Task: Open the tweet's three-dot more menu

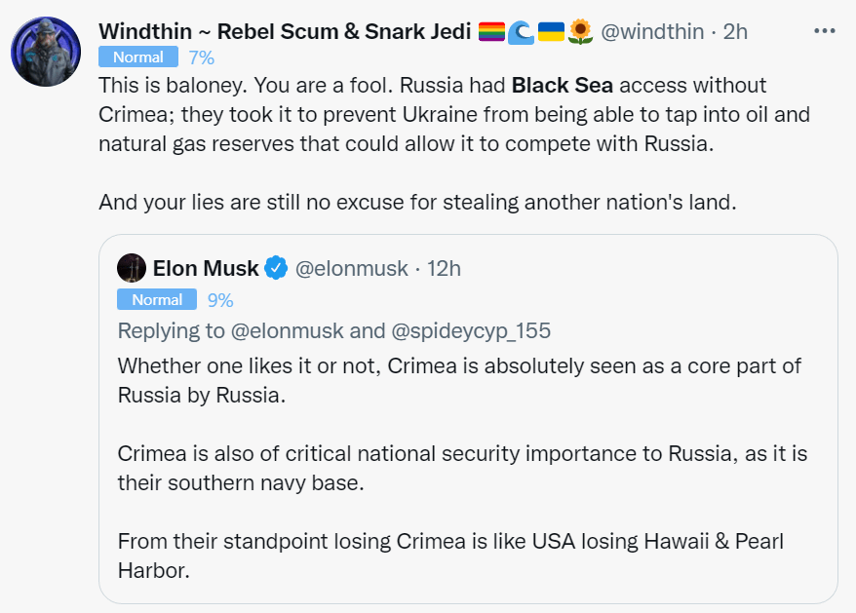Action: (824, 30)
